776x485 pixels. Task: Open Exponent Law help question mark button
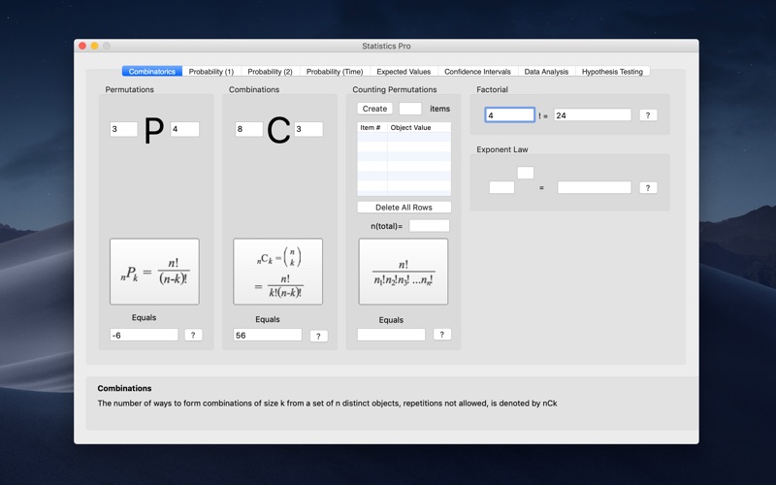[x=648, y=188]
